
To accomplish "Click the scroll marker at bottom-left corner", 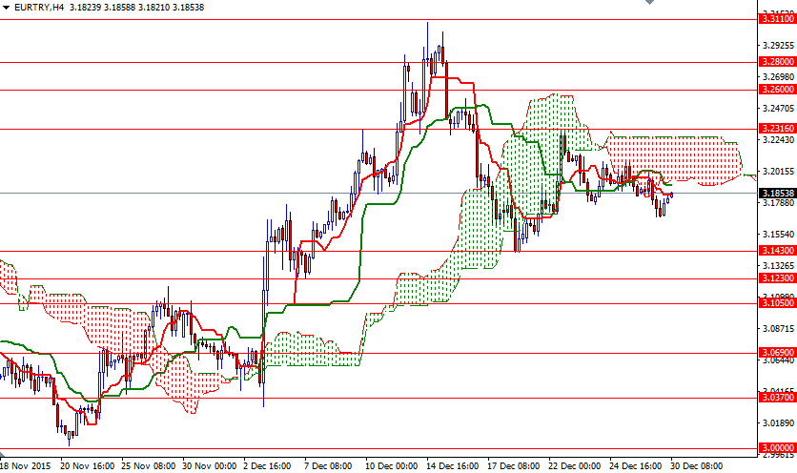I will click(2, 454).
